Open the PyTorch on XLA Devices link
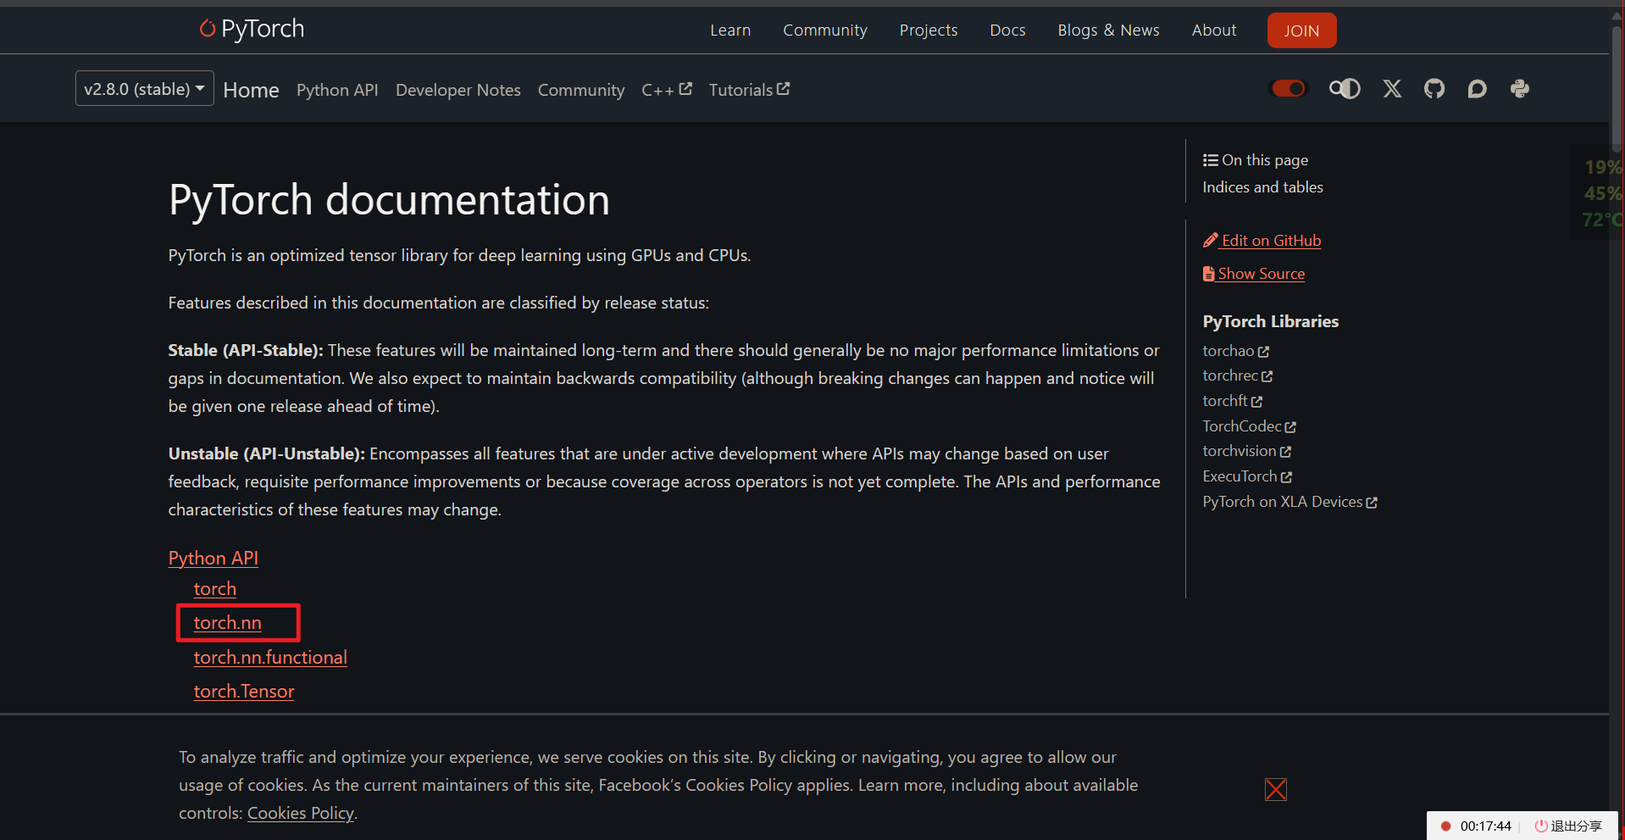This screenshot has height=840, width=1625. point(1283,502)
